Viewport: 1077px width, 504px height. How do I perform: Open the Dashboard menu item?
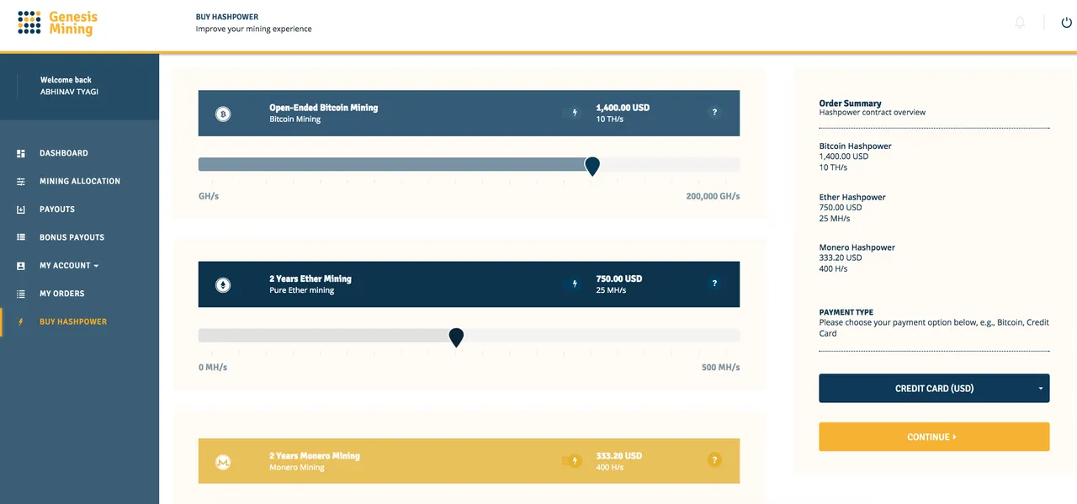(64, 153)
